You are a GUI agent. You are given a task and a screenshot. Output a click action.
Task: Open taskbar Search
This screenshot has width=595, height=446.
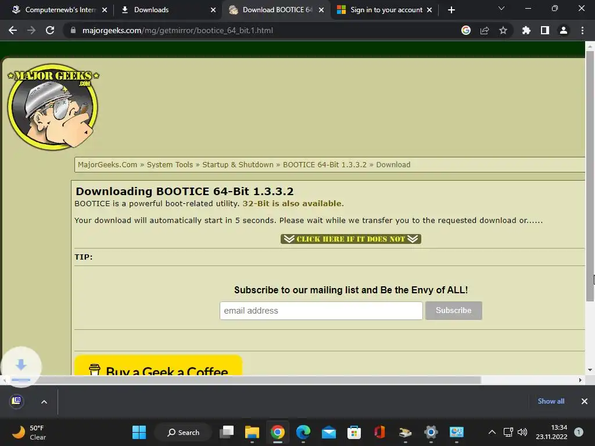(184, 432)
